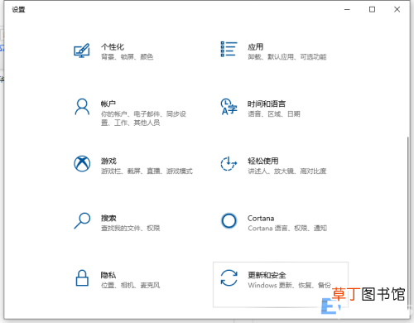This screenshot has width=414, height=323.
Task: Click the Xbox 游戏 icon
Action: tap(82, 164)
